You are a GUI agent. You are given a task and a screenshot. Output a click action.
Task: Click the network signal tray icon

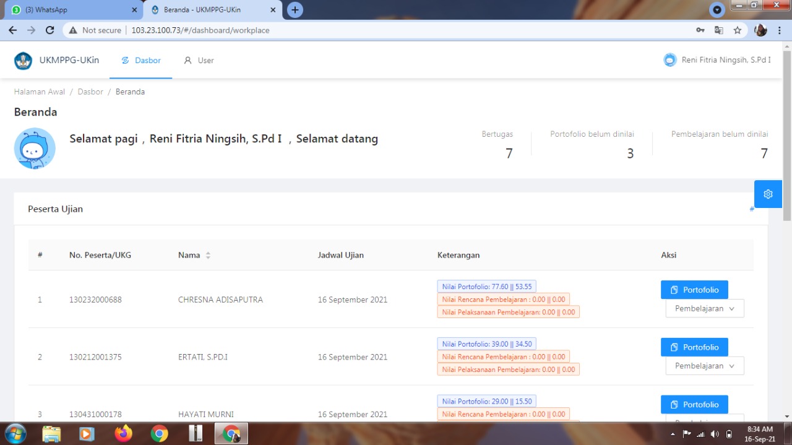tap(700, 434)
